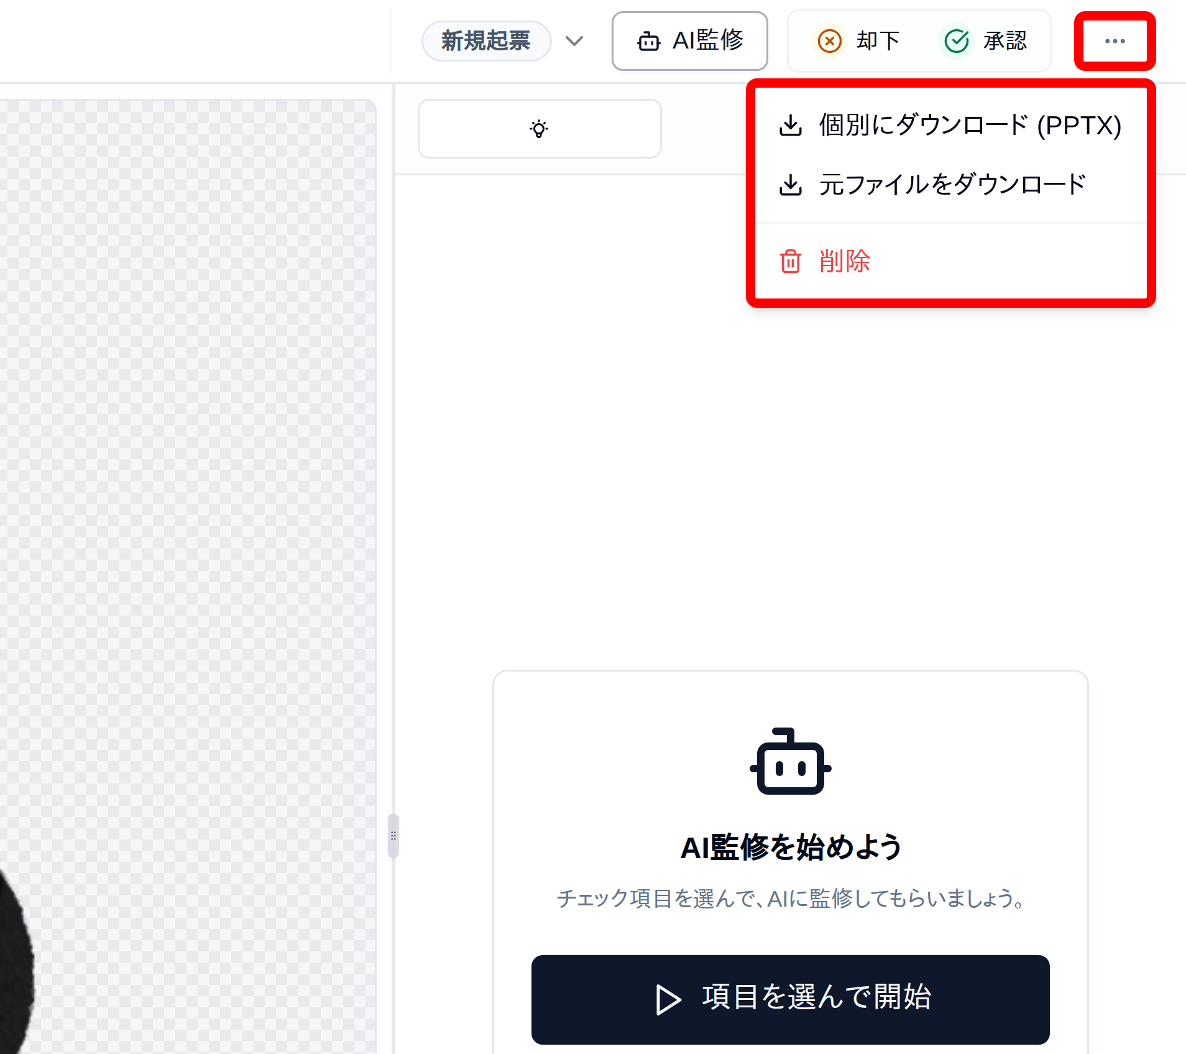Open the 新規起票 status dropdown

486,41
